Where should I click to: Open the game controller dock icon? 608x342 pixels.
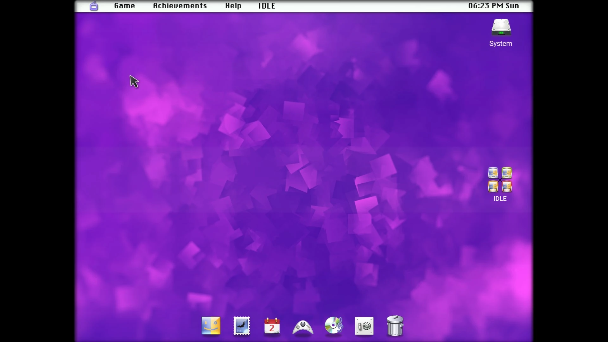pyautogui.click(x=303, y=327)
